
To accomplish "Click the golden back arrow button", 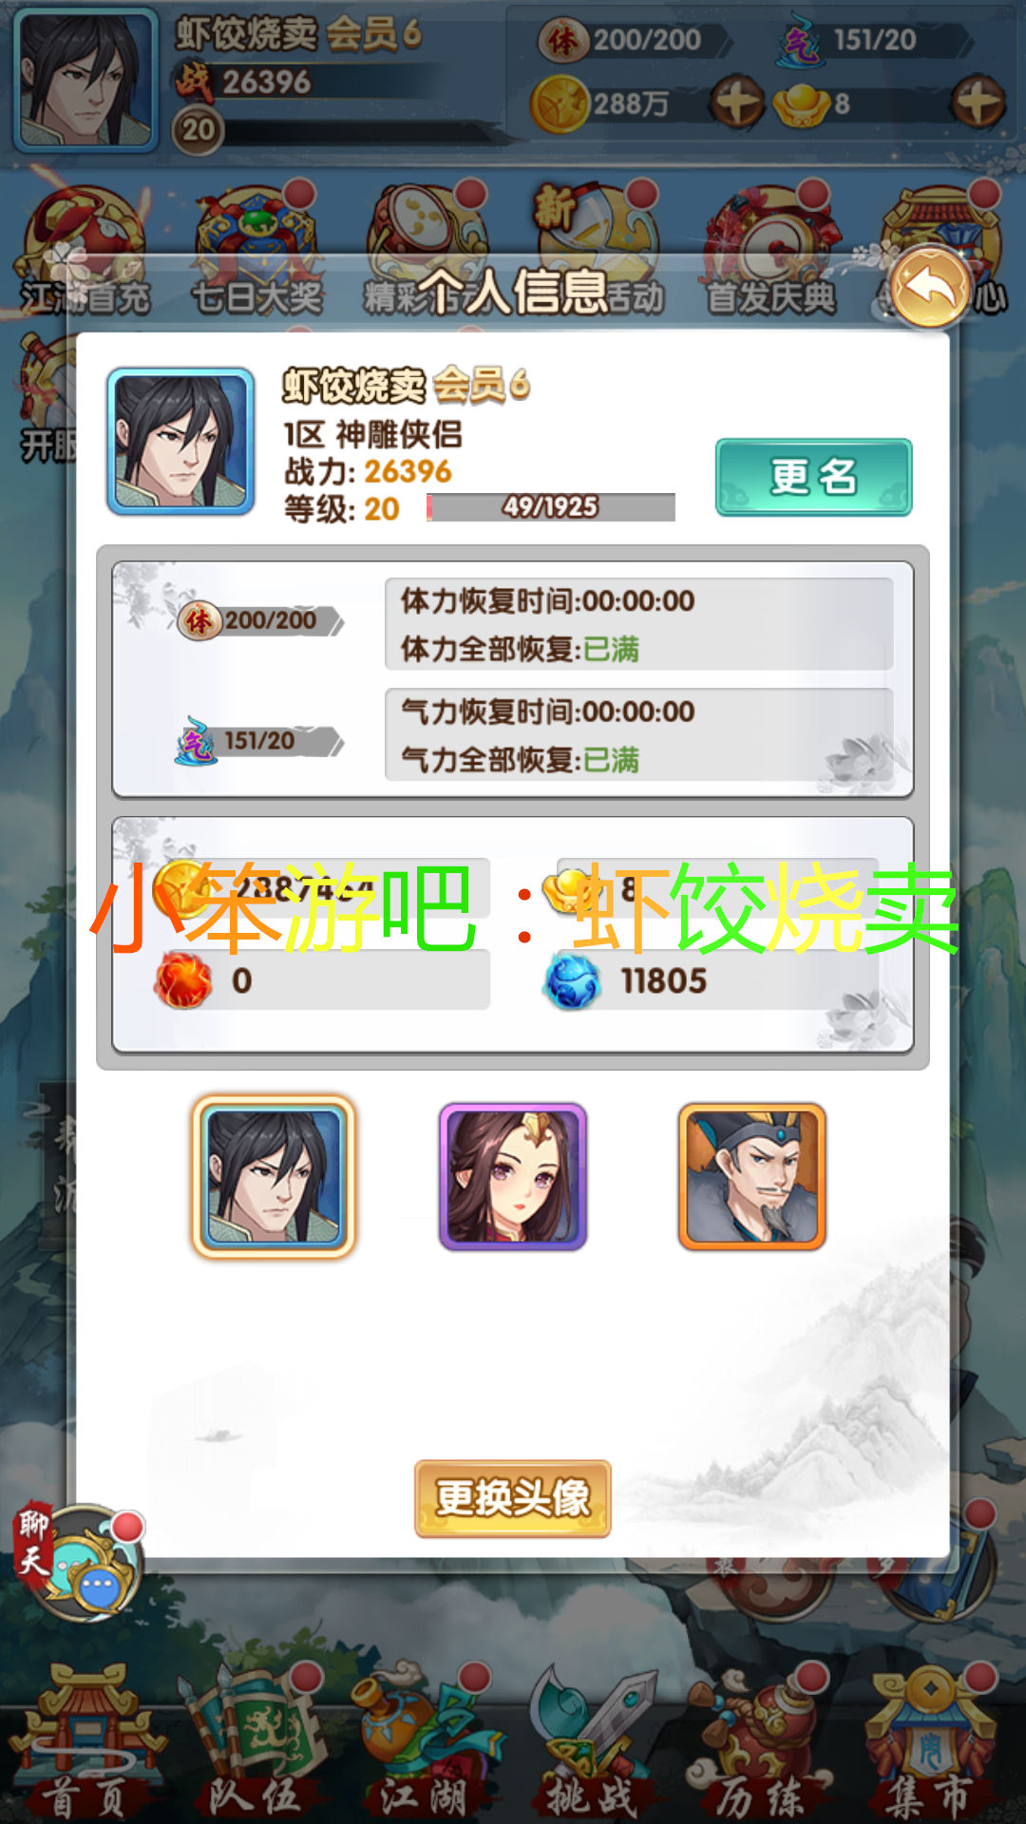I will coord(930,286).
